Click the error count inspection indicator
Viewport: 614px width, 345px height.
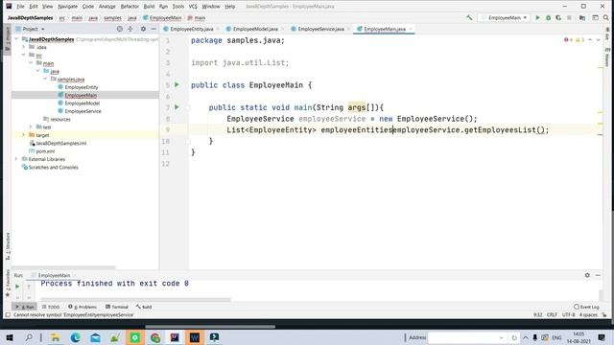tap(568, 40)
